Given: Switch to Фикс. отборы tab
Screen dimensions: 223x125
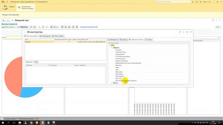Looking at the screenshot, I should 58,36.
